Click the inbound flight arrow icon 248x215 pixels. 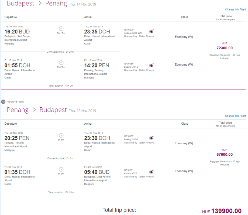(x=3, y=102)
